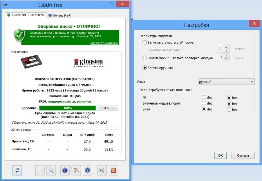Choose hex for Значение,худшее,порог
This screenshot has width=262, height=181.
[229, 104]
